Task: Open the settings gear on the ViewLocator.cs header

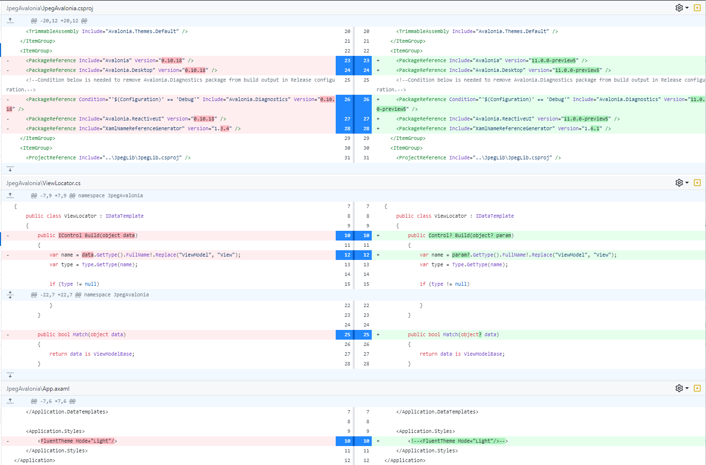Action: pos(678,183)
